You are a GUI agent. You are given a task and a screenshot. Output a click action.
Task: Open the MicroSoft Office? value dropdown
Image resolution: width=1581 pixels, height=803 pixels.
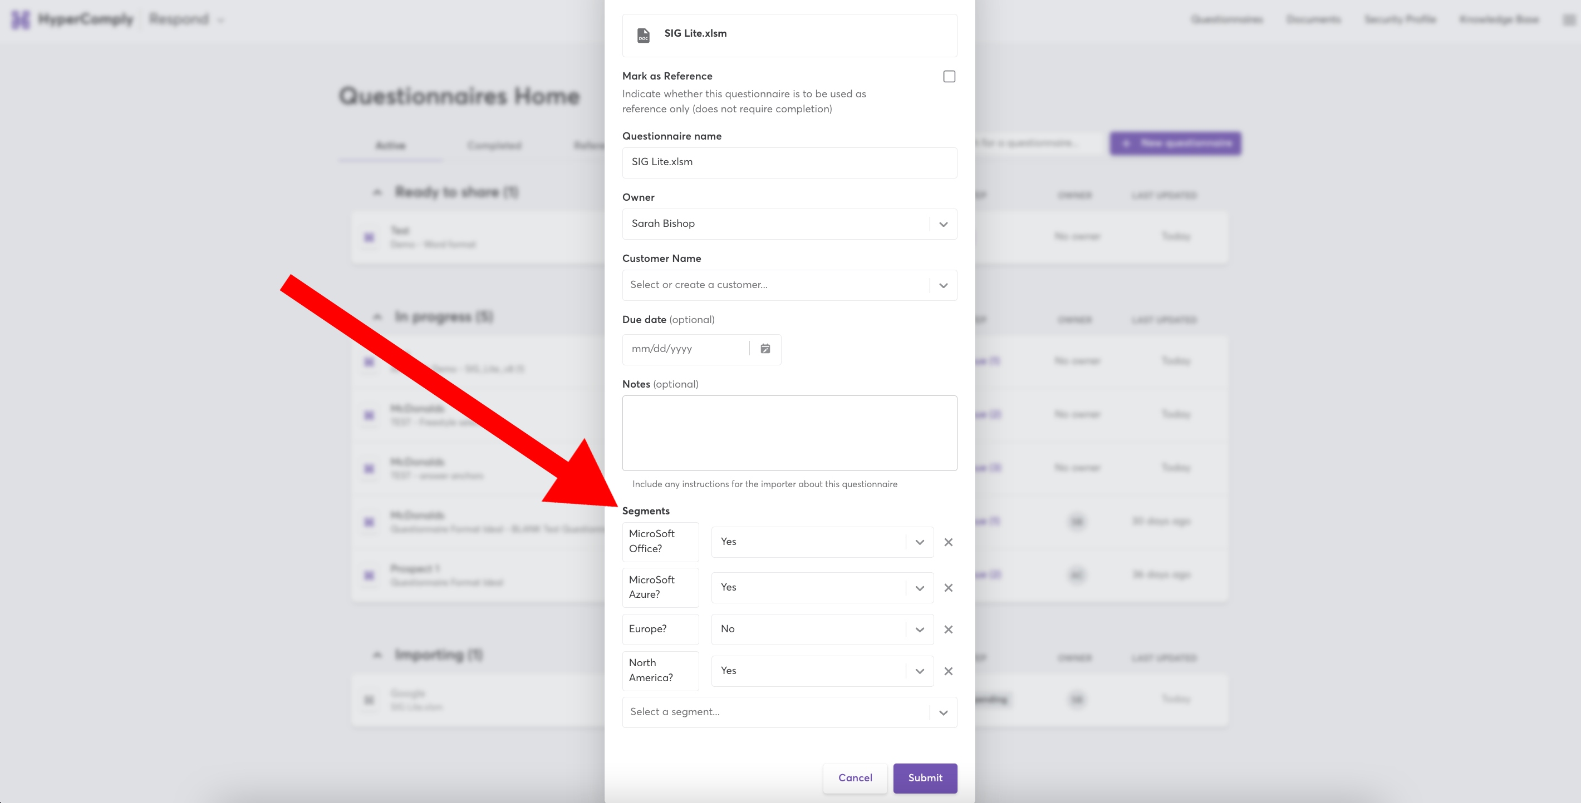822,542
